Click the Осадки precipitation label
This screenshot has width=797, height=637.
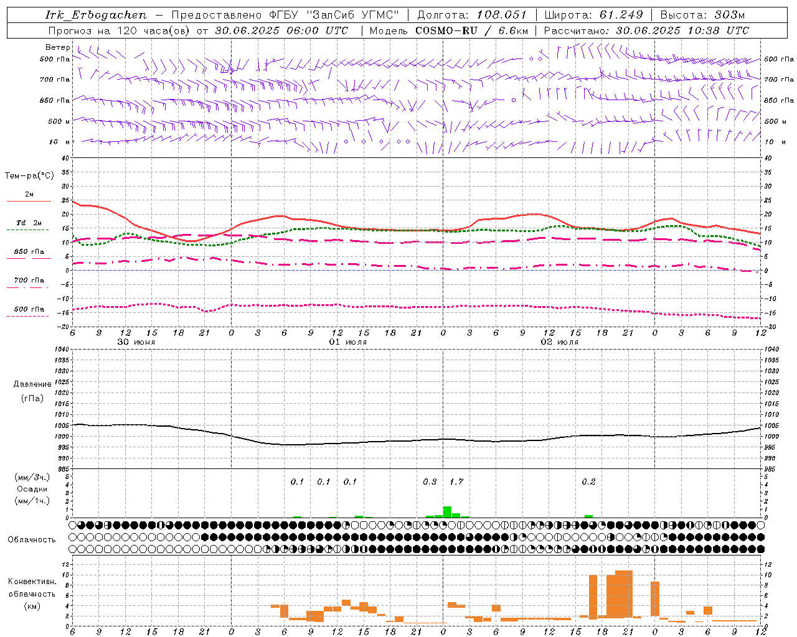pyautogui.click(x=32, y=489)
